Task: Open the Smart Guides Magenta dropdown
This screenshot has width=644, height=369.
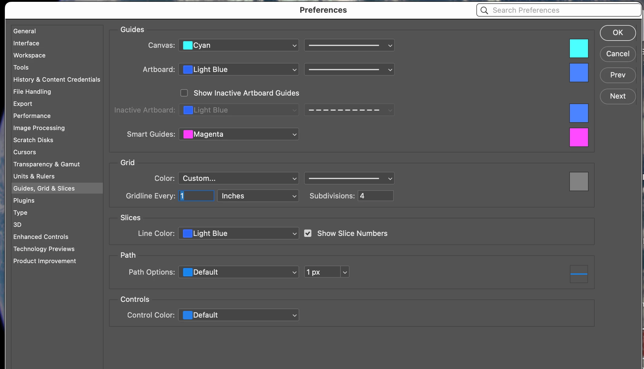Action: (238, 134)
